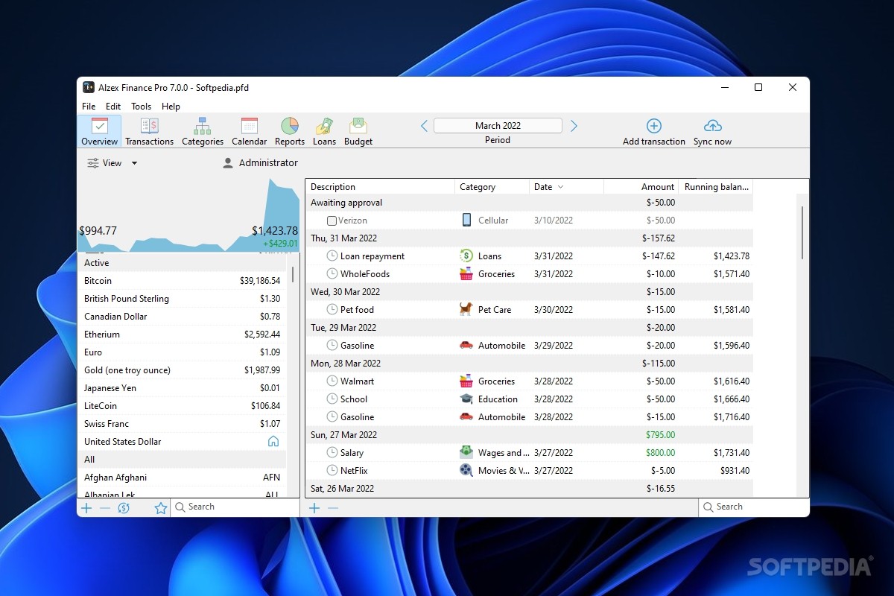The width and height of the screenshot is (894, 596).
Task: Select the Gold (one troy ounce) row
Action: pos(182,370)
